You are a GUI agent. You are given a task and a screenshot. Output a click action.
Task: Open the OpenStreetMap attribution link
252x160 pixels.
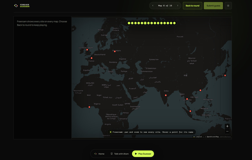coord(213,137)
